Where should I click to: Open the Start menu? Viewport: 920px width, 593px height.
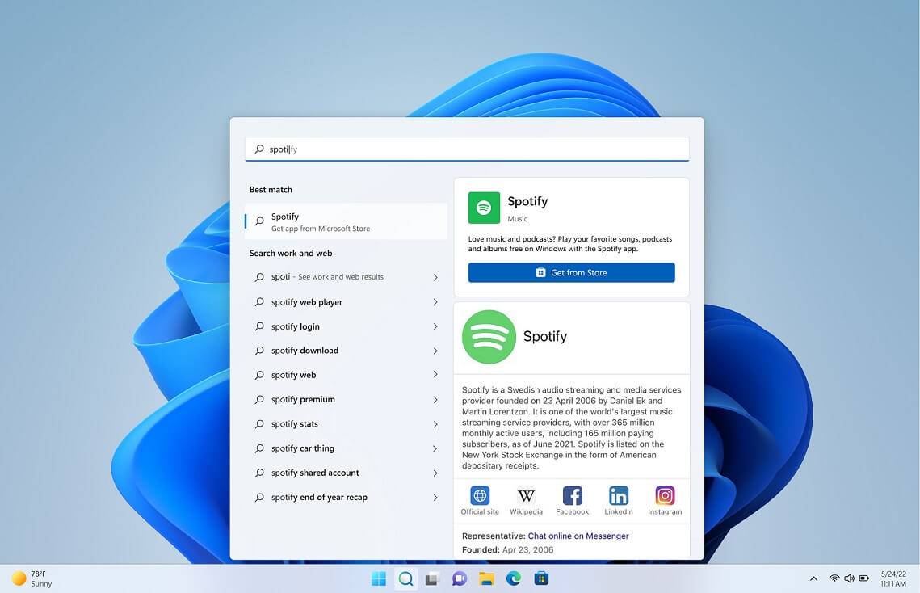coord(377,578)
